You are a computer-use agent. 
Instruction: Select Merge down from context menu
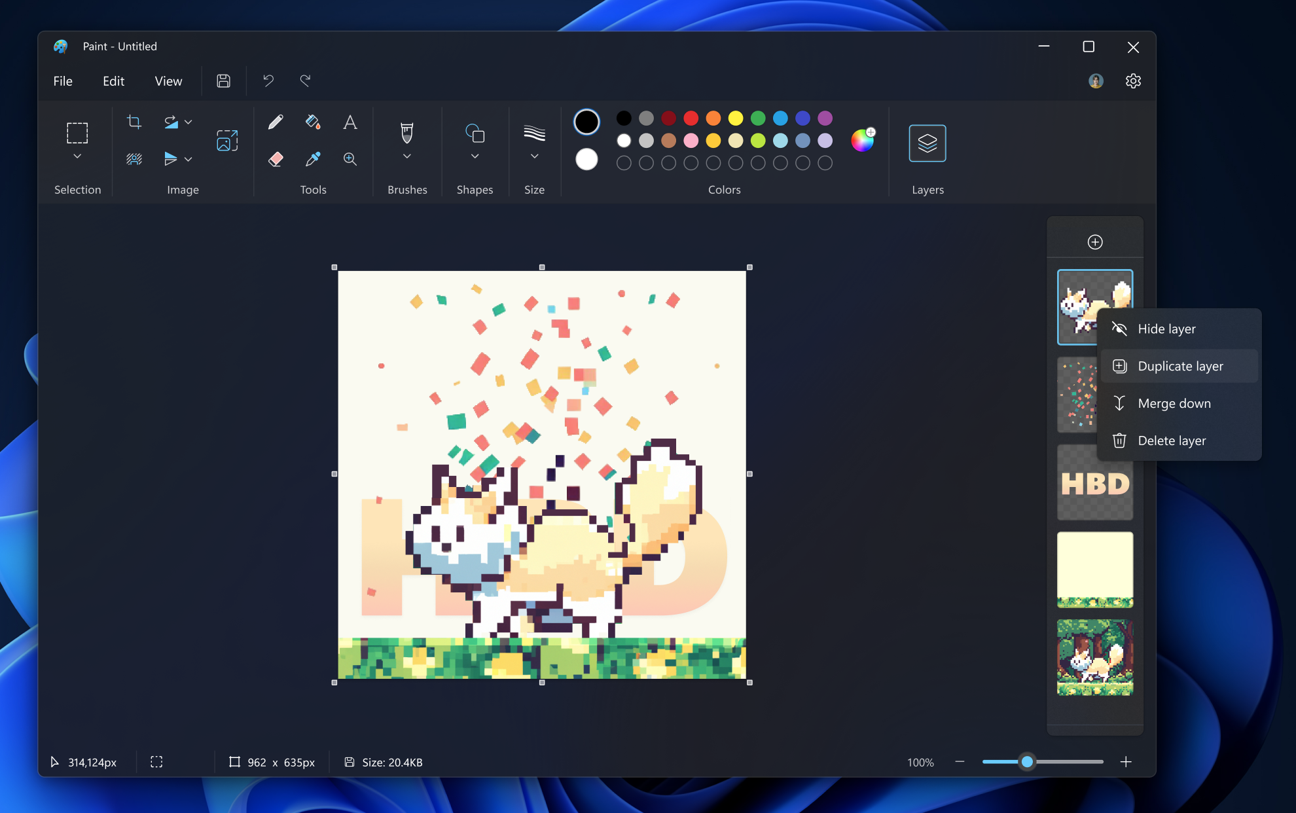click(1174, 403)
